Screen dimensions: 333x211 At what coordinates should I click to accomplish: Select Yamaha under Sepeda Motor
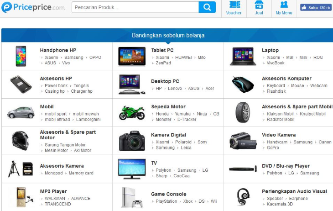coord(182,114)
